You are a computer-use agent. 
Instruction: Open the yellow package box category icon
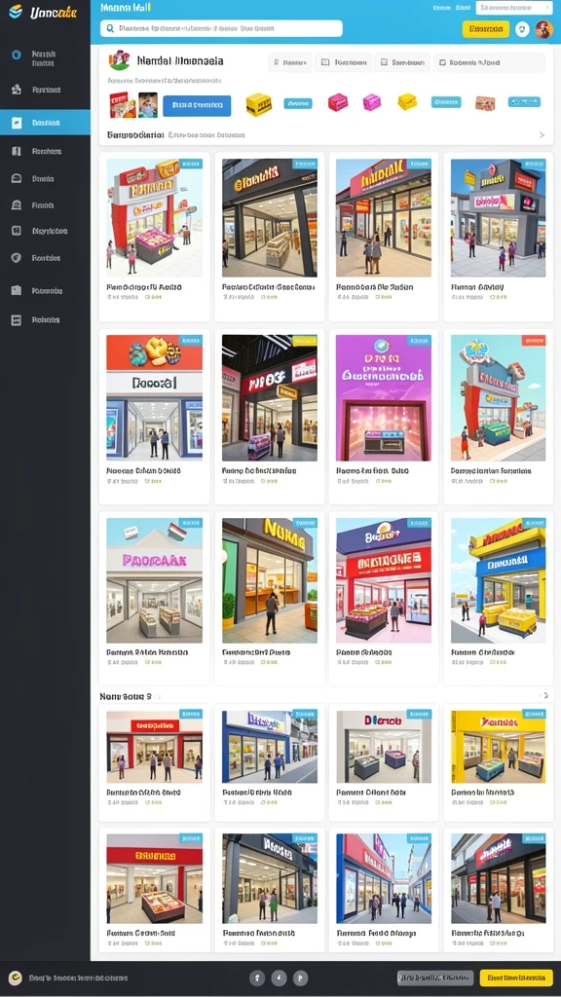(x=258, y=105)
